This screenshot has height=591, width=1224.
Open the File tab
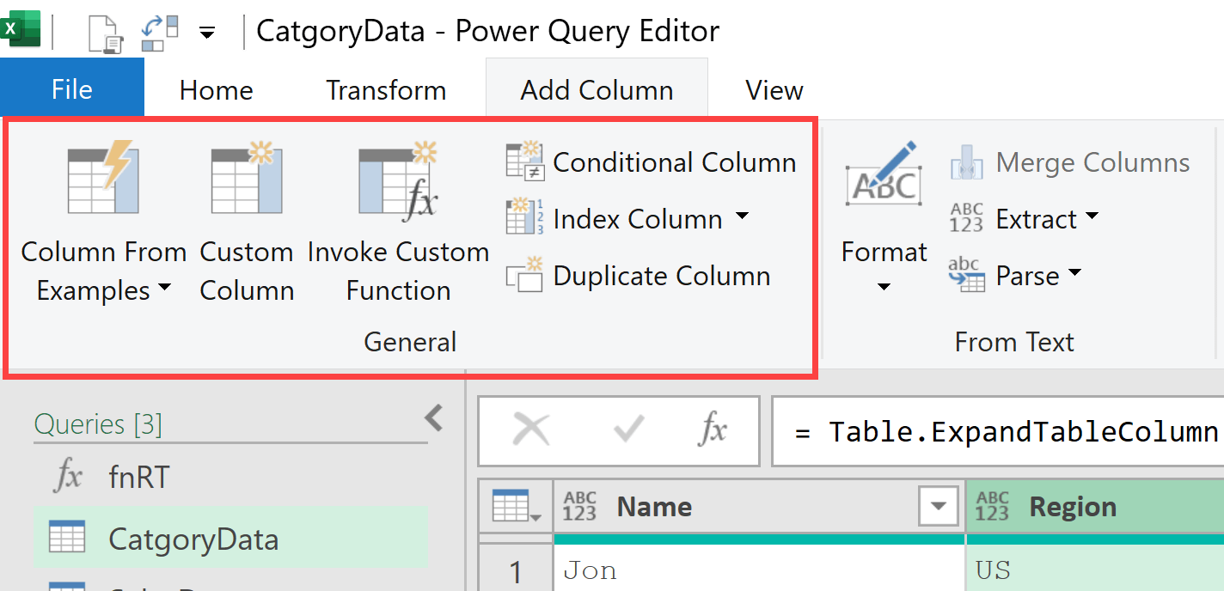(72, 89)
